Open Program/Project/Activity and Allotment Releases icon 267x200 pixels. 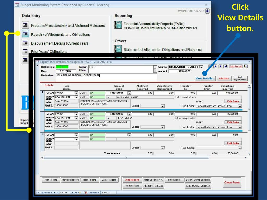25,25
